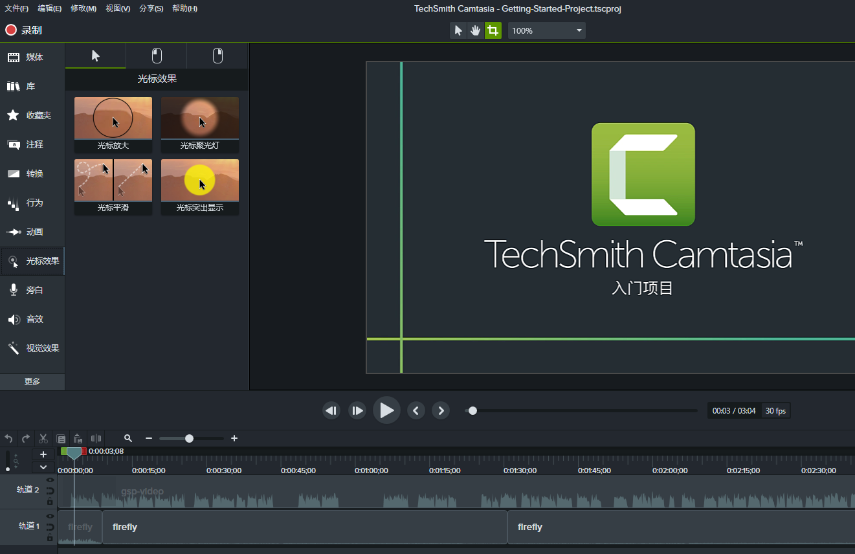Toggle the link icon on 轨道 2
855x554 pixels.
pos(50,491)
